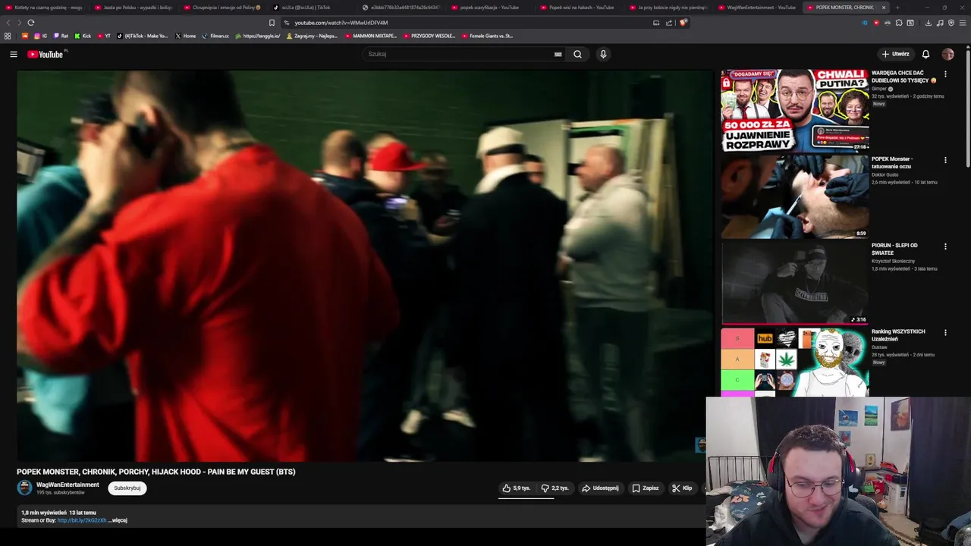Expand the description with ...więcej
This screenshot has width=971, height=546.
click(x=118, y=520)
